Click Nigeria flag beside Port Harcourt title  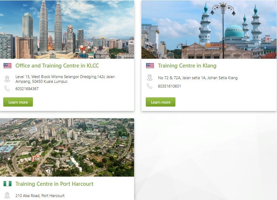(x=7, y=184)
